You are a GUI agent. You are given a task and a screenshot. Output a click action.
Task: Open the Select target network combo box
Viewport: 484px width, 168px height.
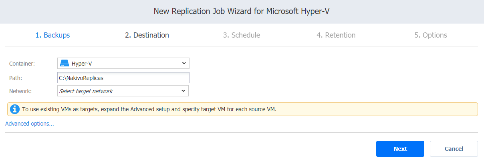tap(123, 91)
